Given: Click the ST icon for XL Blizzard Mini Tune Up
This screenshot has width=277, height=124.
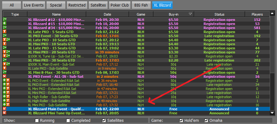Looking at the screenshot, I should [x=5, y=113].
